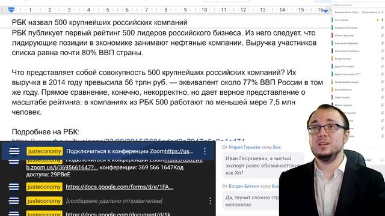Click chat message starting 'Иван Георгиевич, а чистый'
385x216 pixels.
(263, 166)
